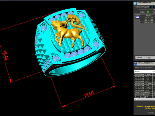Viewport: 155px width, 116px height.
Task: Click the 18.45 dimension label
Action: pyautogui.click(x=5, y=55)
